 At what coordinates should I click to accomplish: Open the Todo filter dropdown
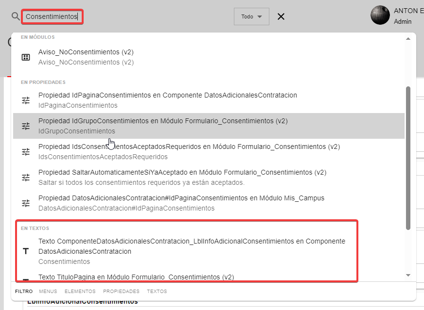[x=251, y=16]
